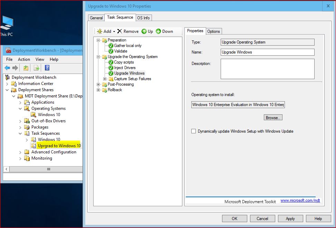
Task: Enable Dynamically update Windows Setup with Windows Update
Action: pos(194,131)
